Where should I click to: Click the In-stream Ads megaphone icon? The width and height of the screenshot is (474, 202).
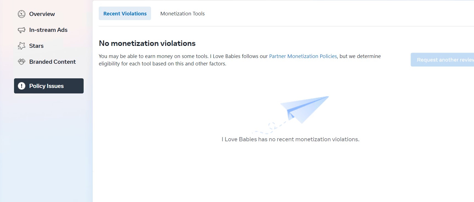pos(21,30)
